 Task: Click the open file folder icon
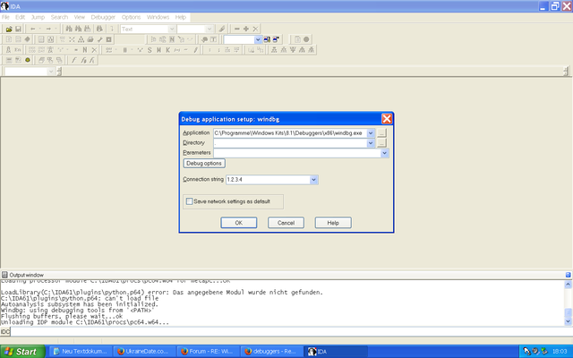point(9,29)
